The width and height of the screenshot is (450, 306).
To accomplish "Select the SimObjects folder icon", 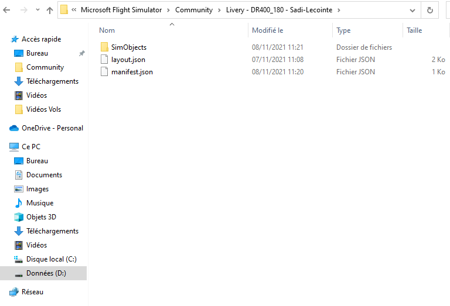I will 104,47.
